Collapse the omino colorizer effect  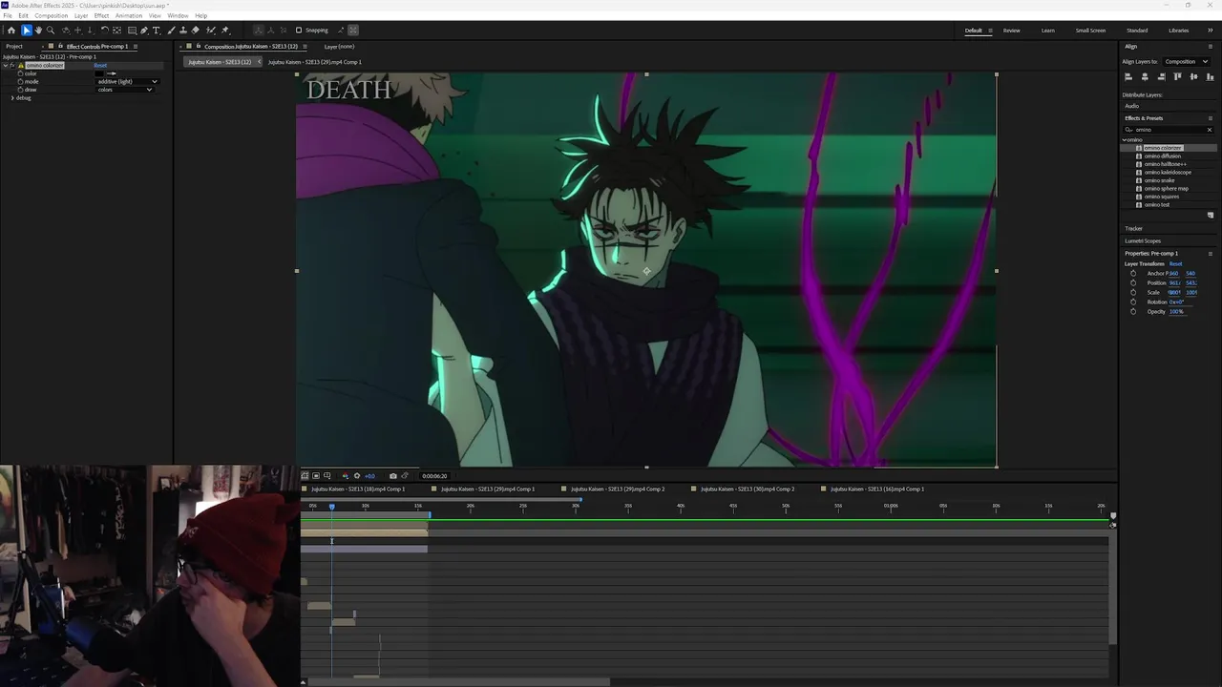click(5, 65)
